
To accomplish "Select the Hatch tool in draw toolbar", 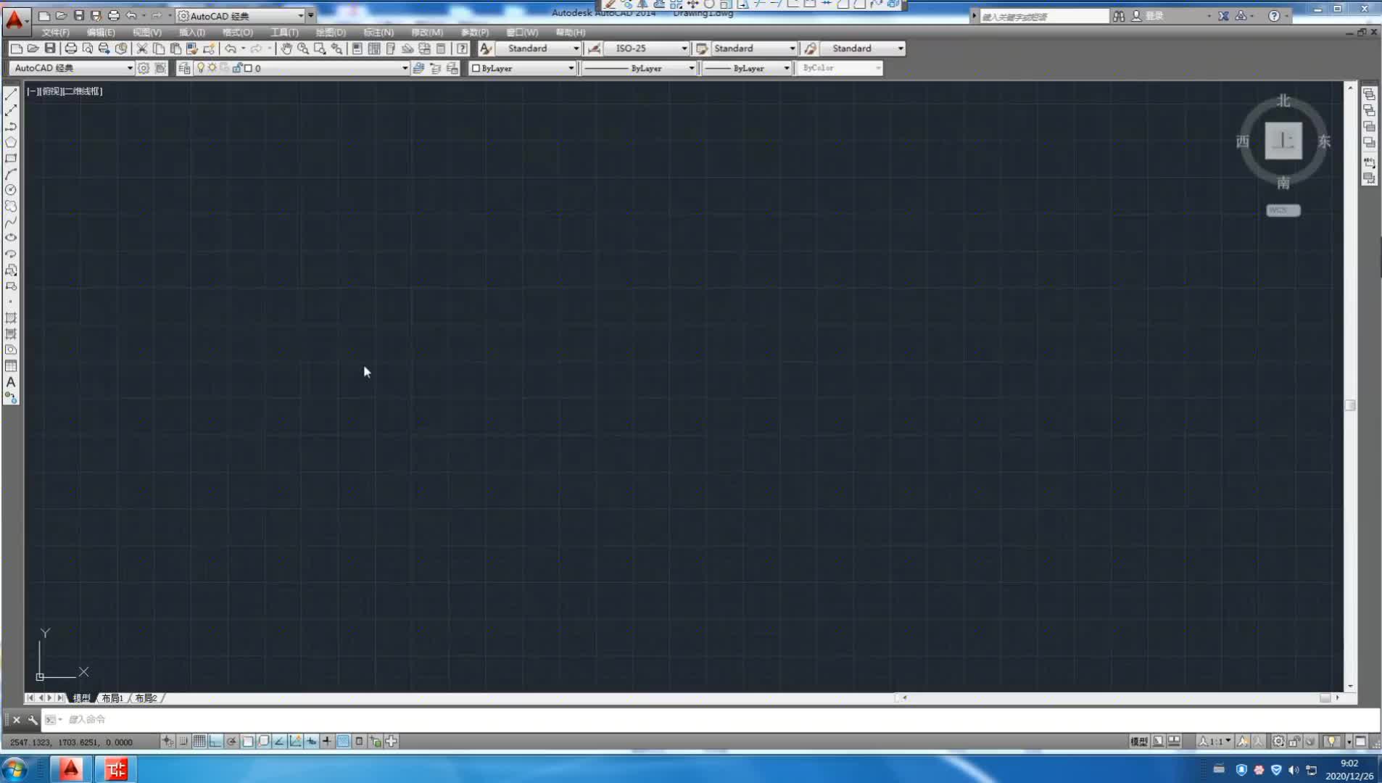I will pos(11,318).
